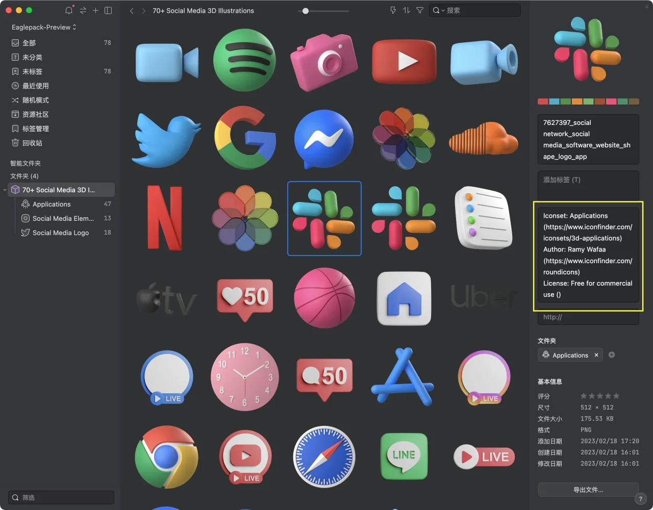Select the 70+ Social Media 3D folder
The height and width of the screenshot is (510, 653).
pos(61,190)
